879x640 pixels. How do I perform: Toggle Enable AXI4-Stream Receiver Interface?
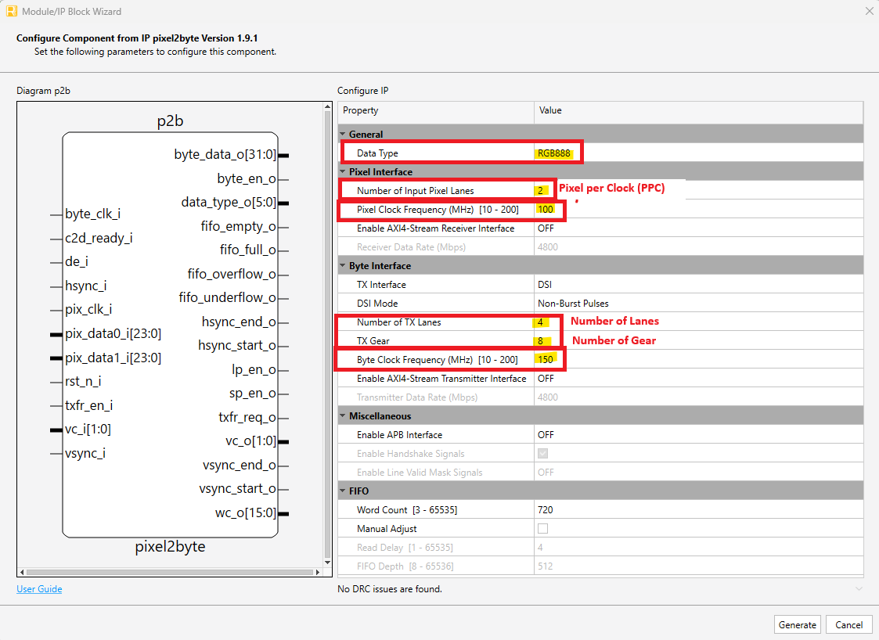(548, 227)
